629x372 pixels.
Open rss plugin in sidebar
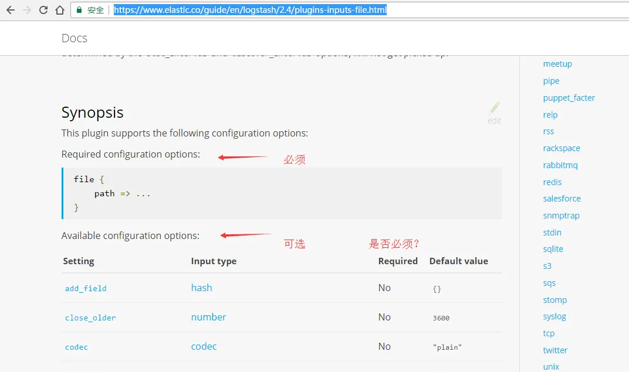[549, 131]
